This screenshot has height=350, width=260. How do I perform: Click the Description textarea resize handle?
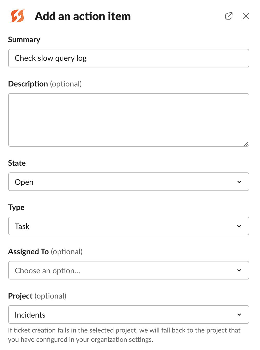pos(246,144)
